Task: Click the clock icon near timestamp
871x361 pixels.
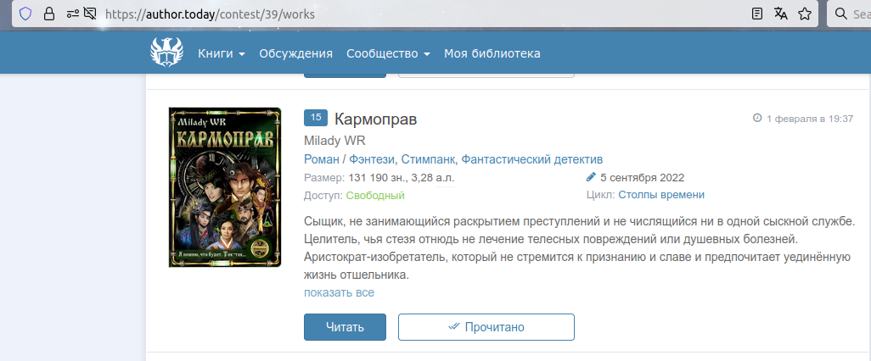Action: 757,118
